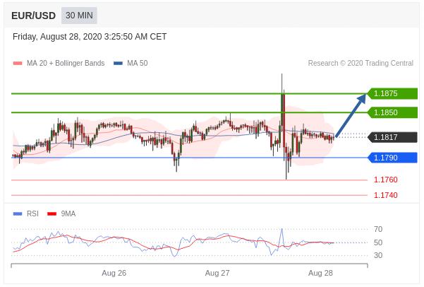Click the 1.1760 support level label
The width and height of the screenshot is (424, 287).
point(386,180)
